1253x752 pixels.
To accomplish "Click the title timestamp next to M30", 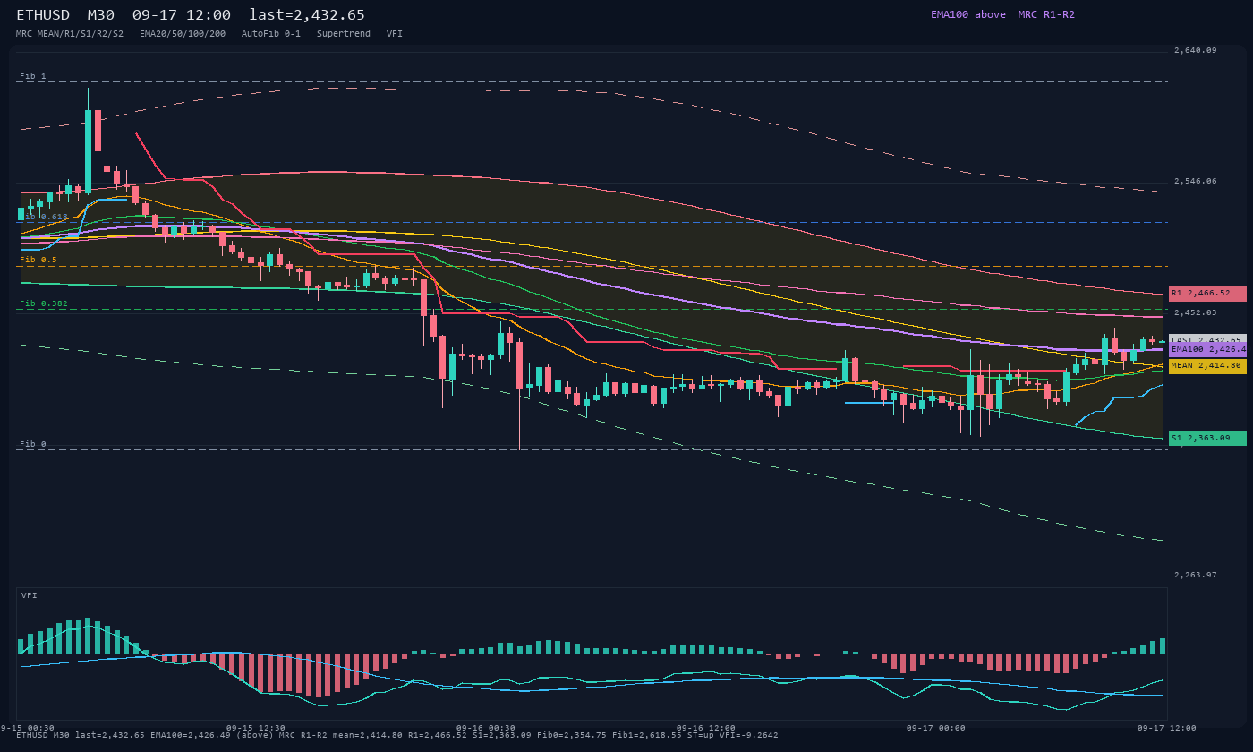I will [x=182, y=15].
